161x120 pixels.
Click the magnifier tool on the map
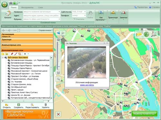pos(58,79)
